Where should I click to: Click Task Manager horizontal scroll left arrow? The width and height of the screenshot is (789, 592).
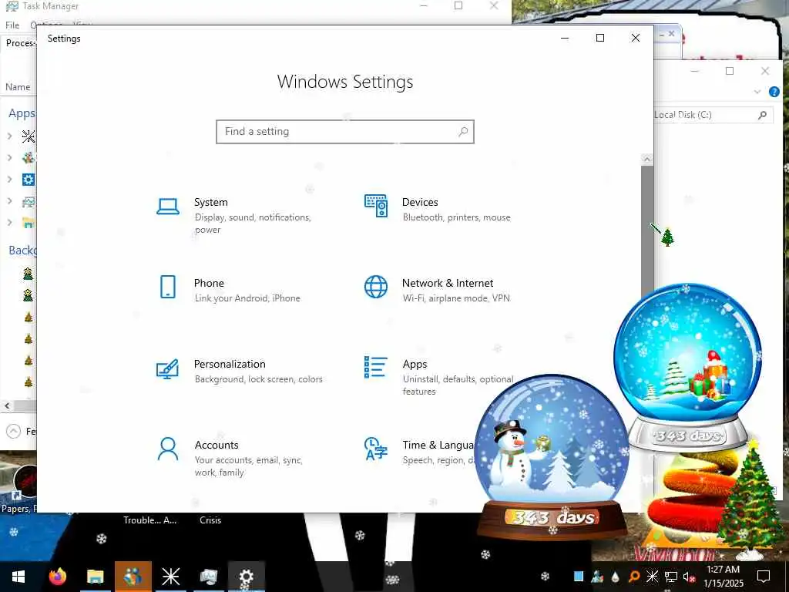[7, 405]
